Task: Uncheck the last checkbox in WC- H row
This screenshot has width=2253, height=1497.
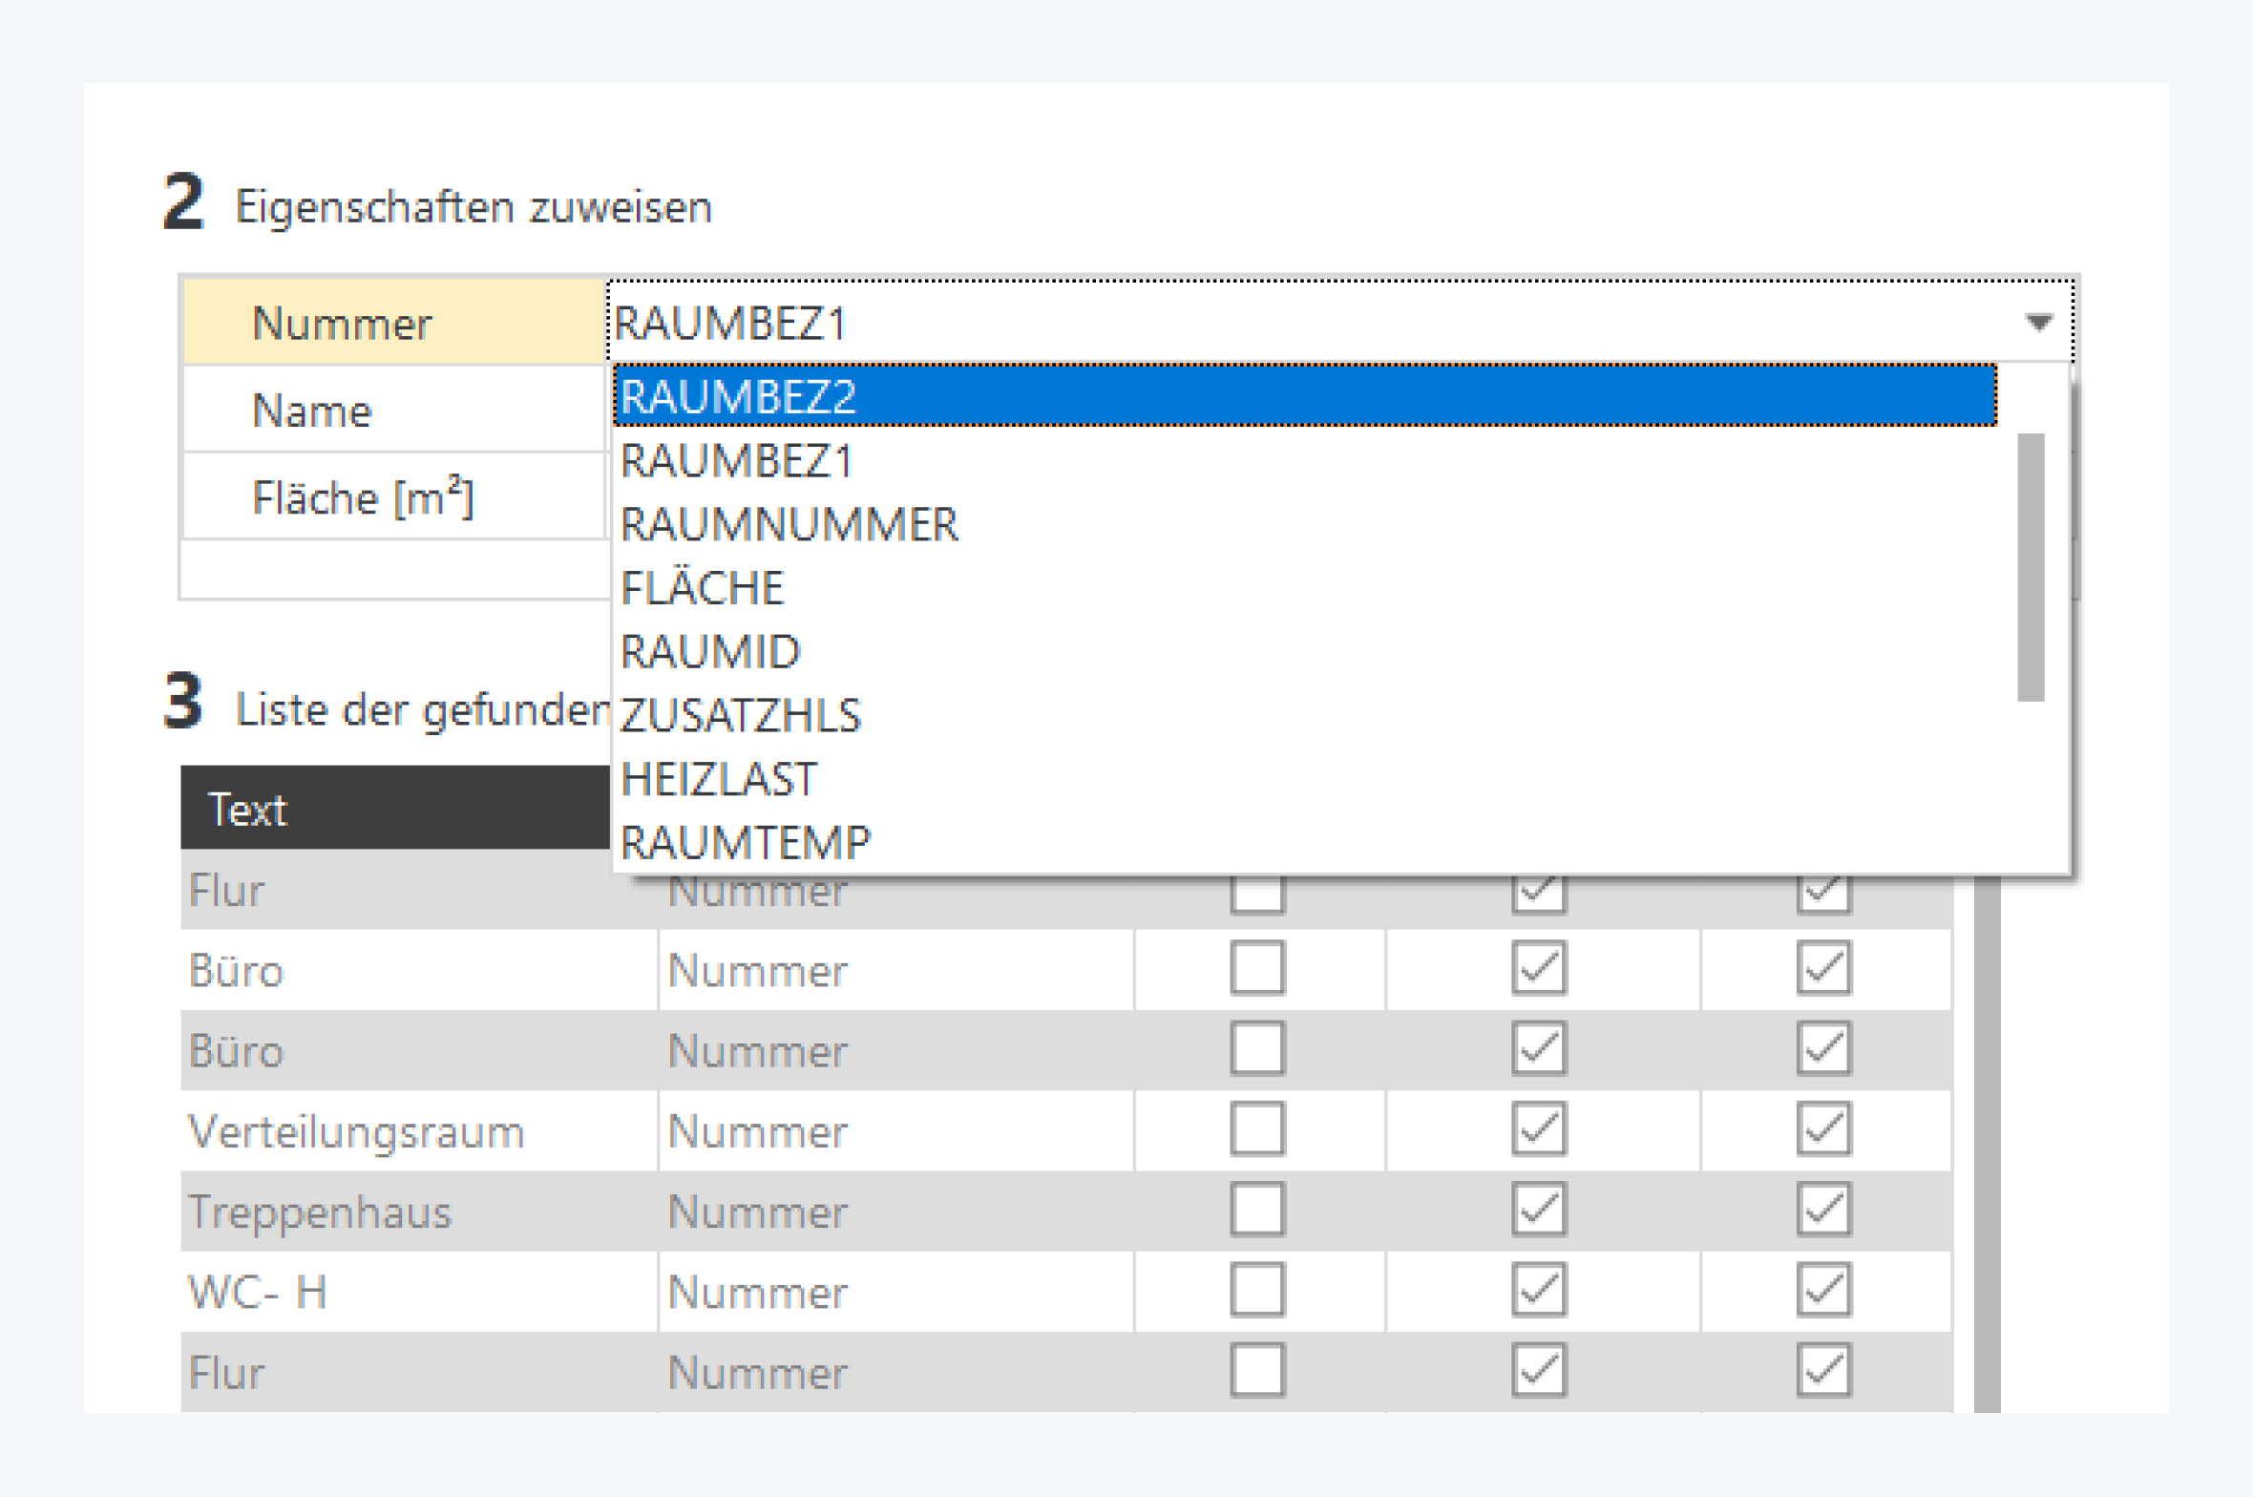Action: click(x=1823, y=1291)
